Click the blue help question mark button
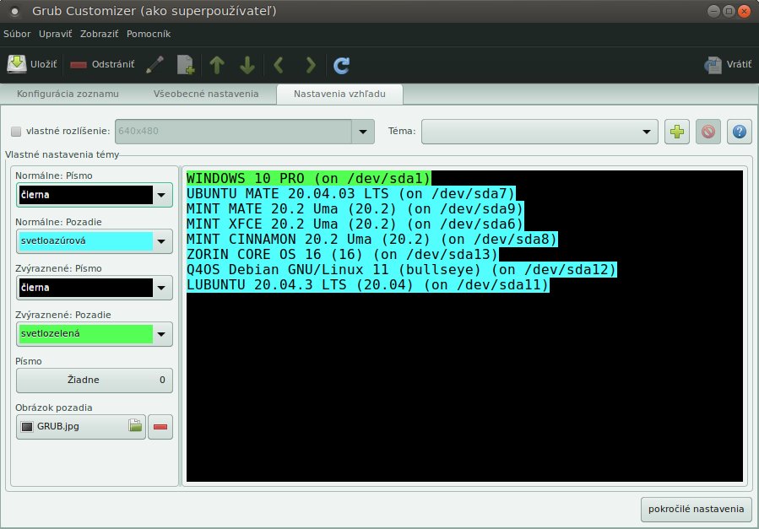 tap(739, 131)
